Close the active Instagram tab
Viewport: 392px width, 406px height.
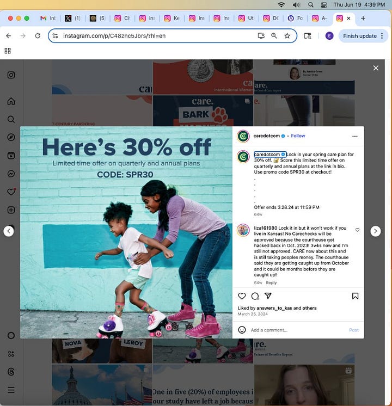pyautogui.click(x=348, y=18)
